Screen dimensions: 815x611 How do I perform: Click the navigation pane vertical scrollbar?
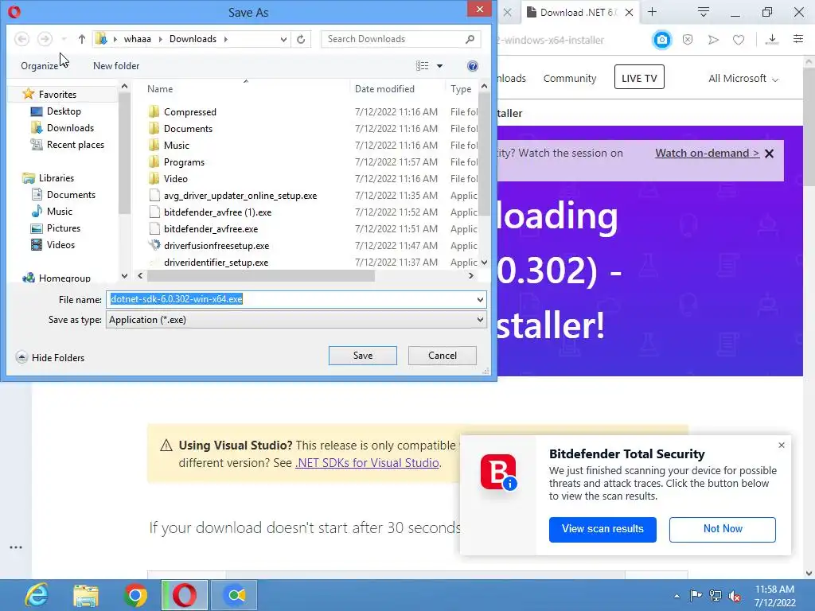(124, 154)
